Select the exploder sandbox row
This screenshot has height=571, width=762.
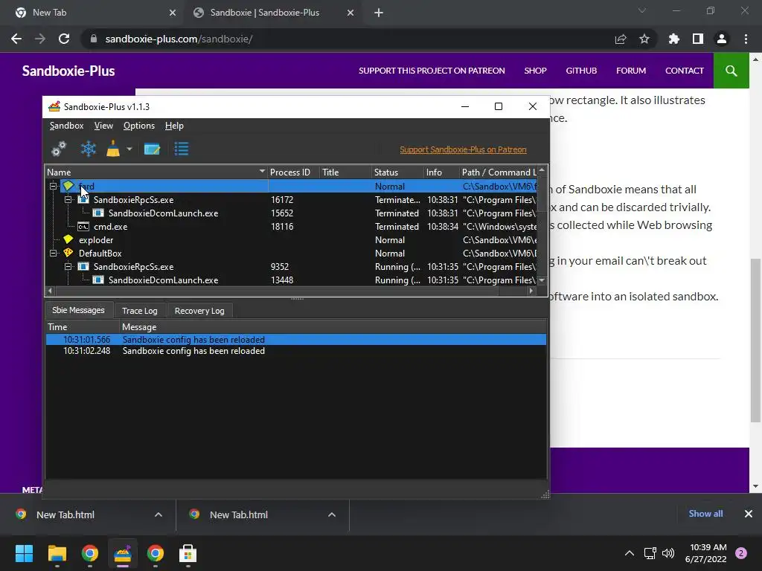click(291, 240)
